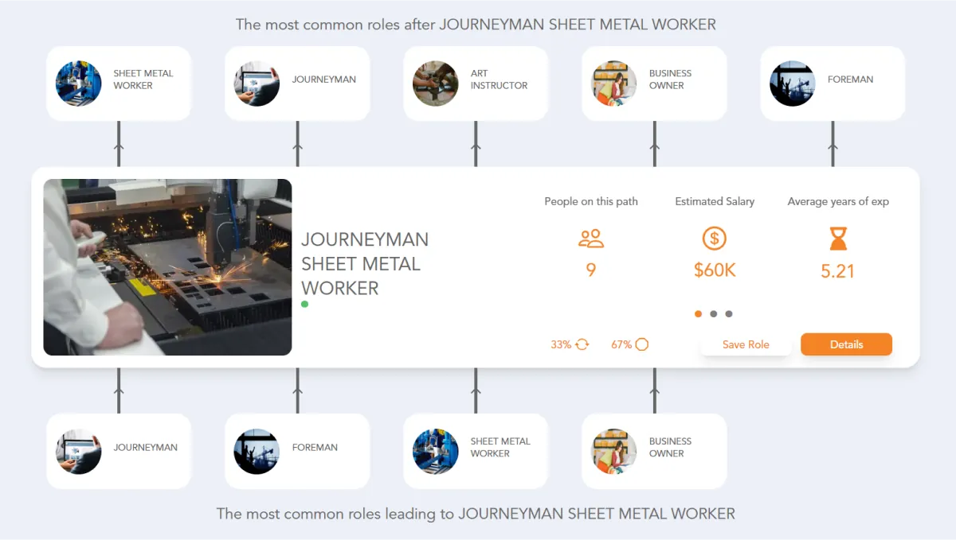The image size is (956, 540).
Task: Open the Business Owner card in top row
Action: click(653, 83)
